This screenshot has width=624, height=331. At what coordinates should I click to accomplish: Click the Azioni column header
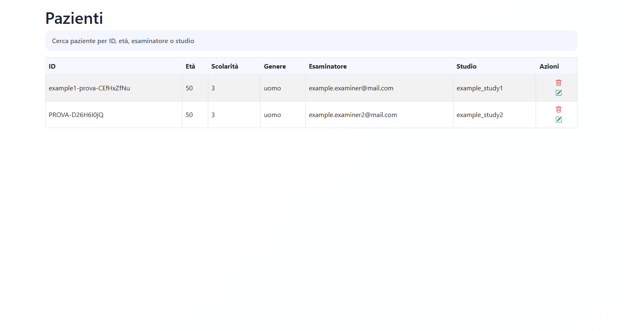(549, 67)
